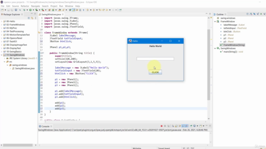Expand the 00-Hello project

coord(2,21)
